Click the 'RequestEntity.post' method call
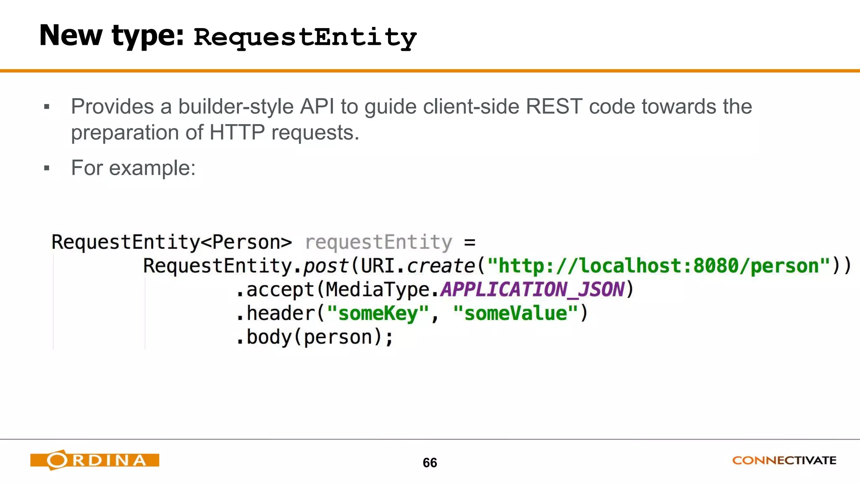860x483 pixels. pyautogui.click(x=246, y=266)
